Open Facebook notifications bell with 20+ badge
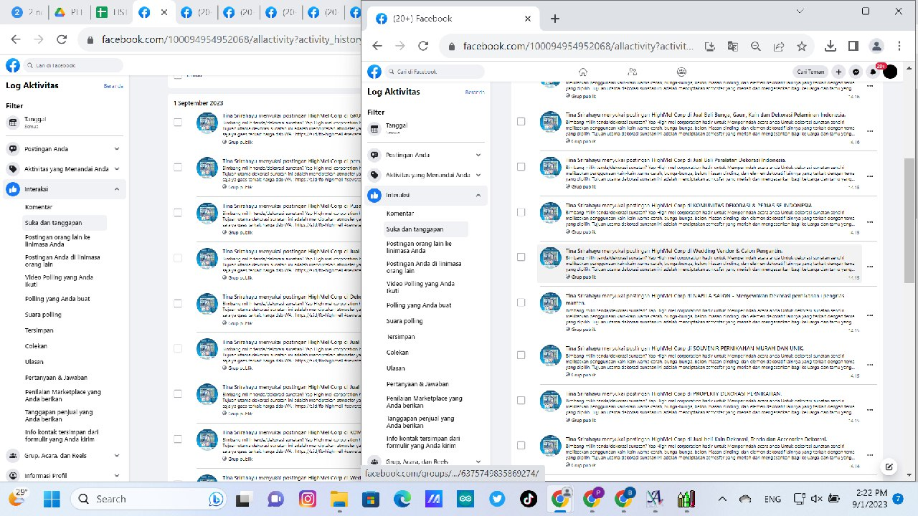Viewport: 918px width, 516px height. (x=873, y=72)
